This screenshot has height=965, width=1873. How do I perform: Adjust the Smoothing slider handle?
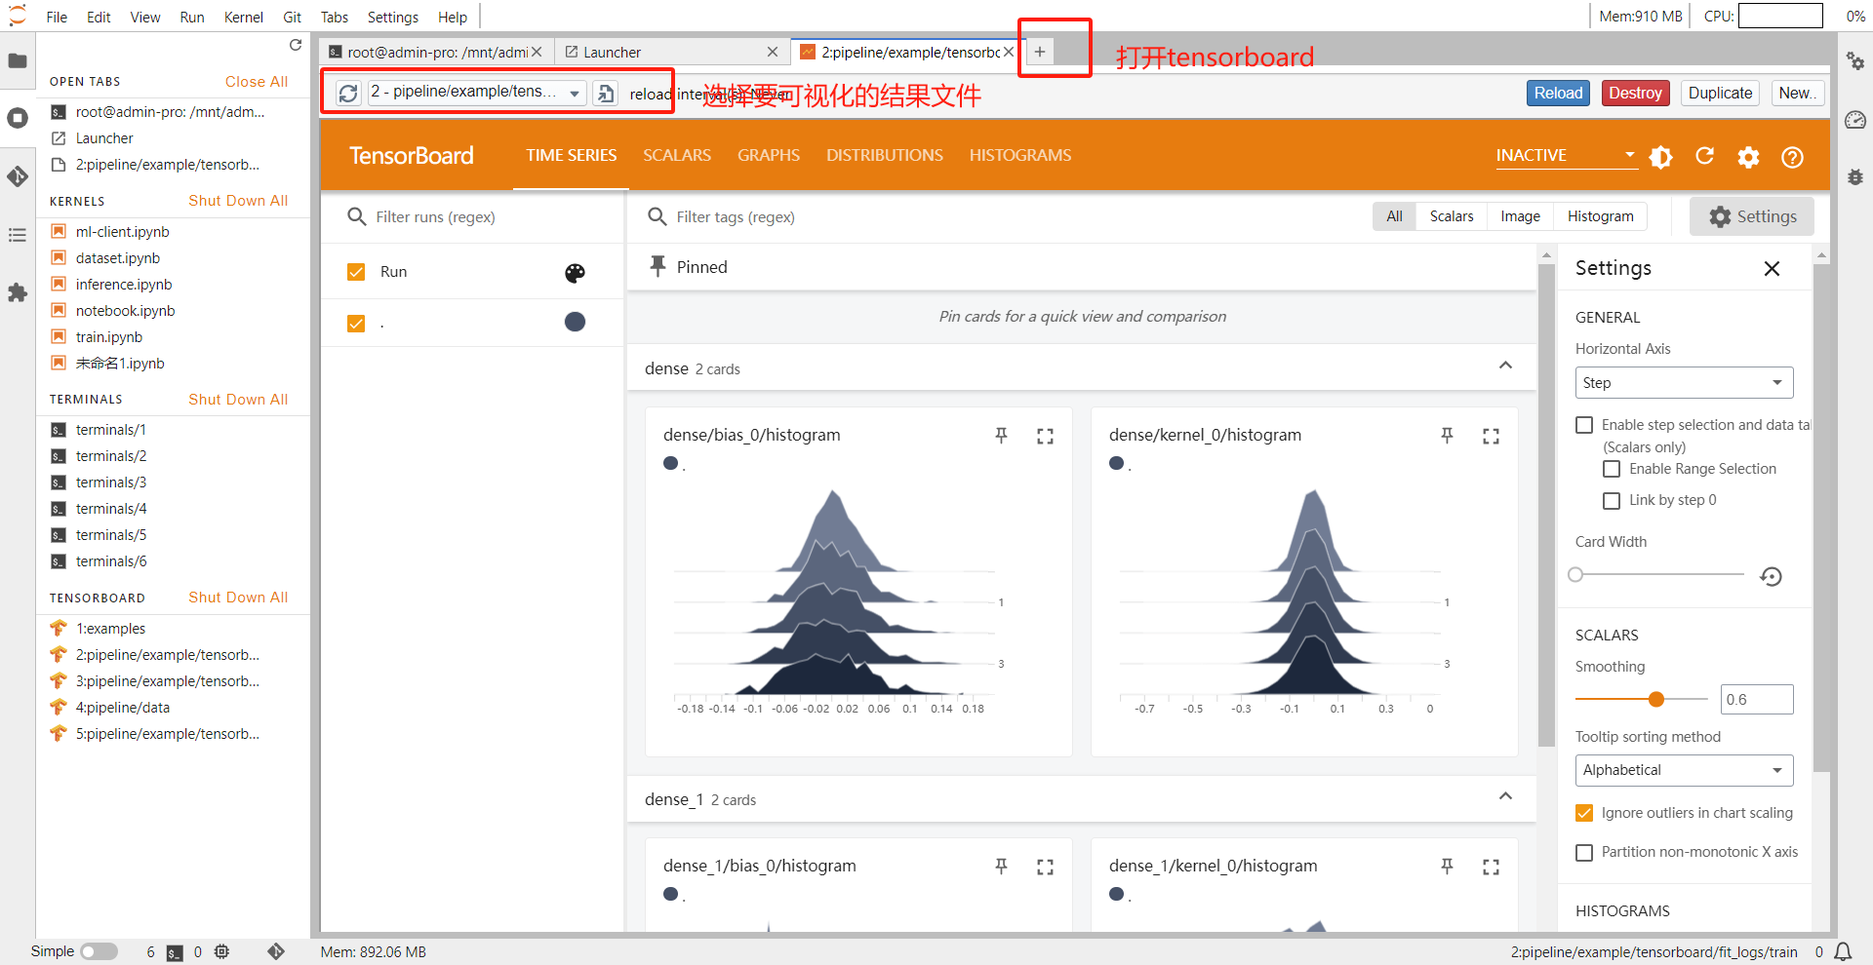1656,699
